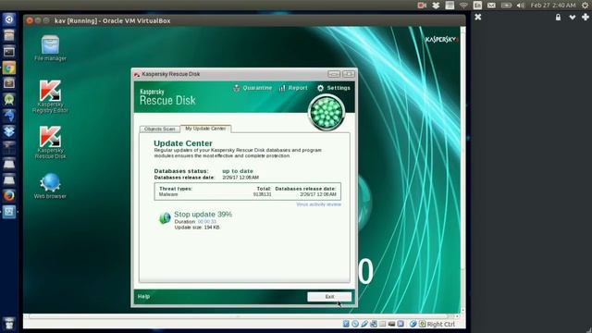The width and height of the screenshot is (592, 333).
Task: Click the VirtualBox icon in the launcher
Action: click(x=9, y=212)
